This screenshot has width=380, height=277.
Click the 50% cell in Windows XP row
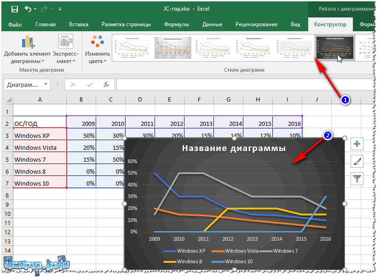point(81,135)
